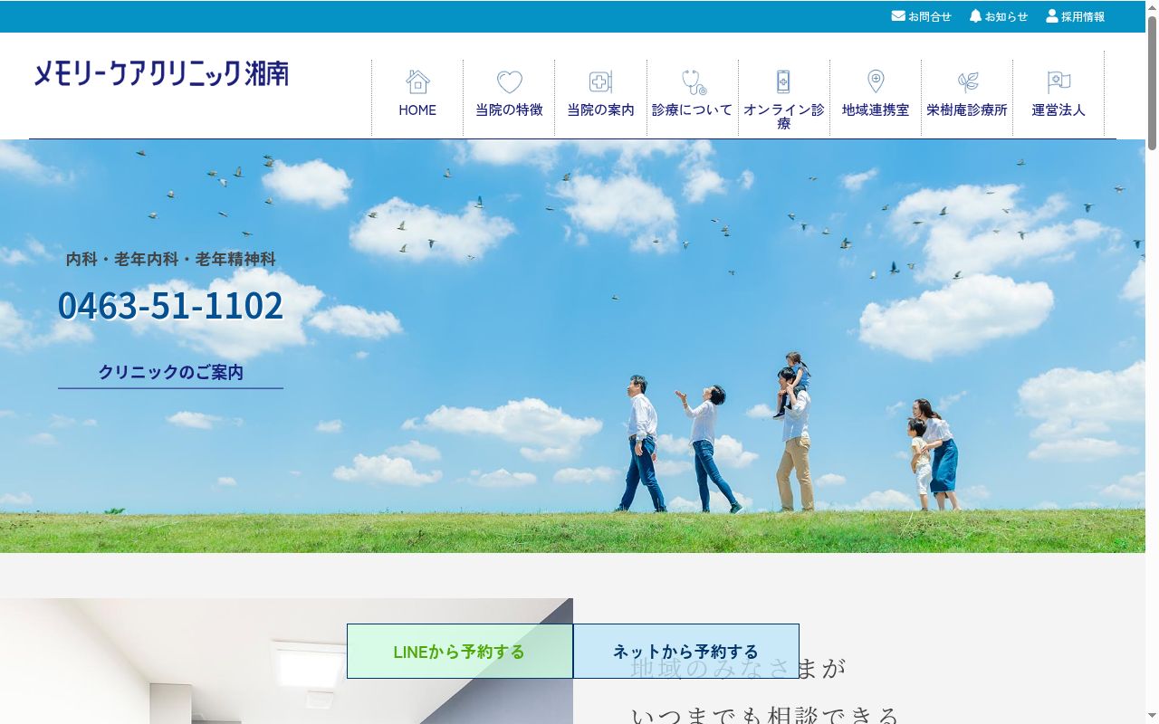The image size is (1159, 724).
Task: Click the house icon above HOME
Action: click(x=417, y=81)
